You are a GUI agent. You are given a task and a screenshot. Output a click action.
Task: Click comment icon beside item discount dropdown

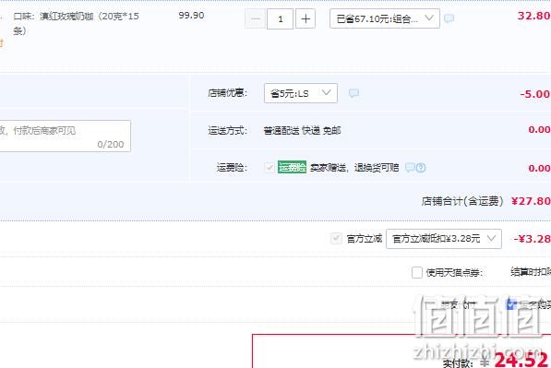coord(449,18)
